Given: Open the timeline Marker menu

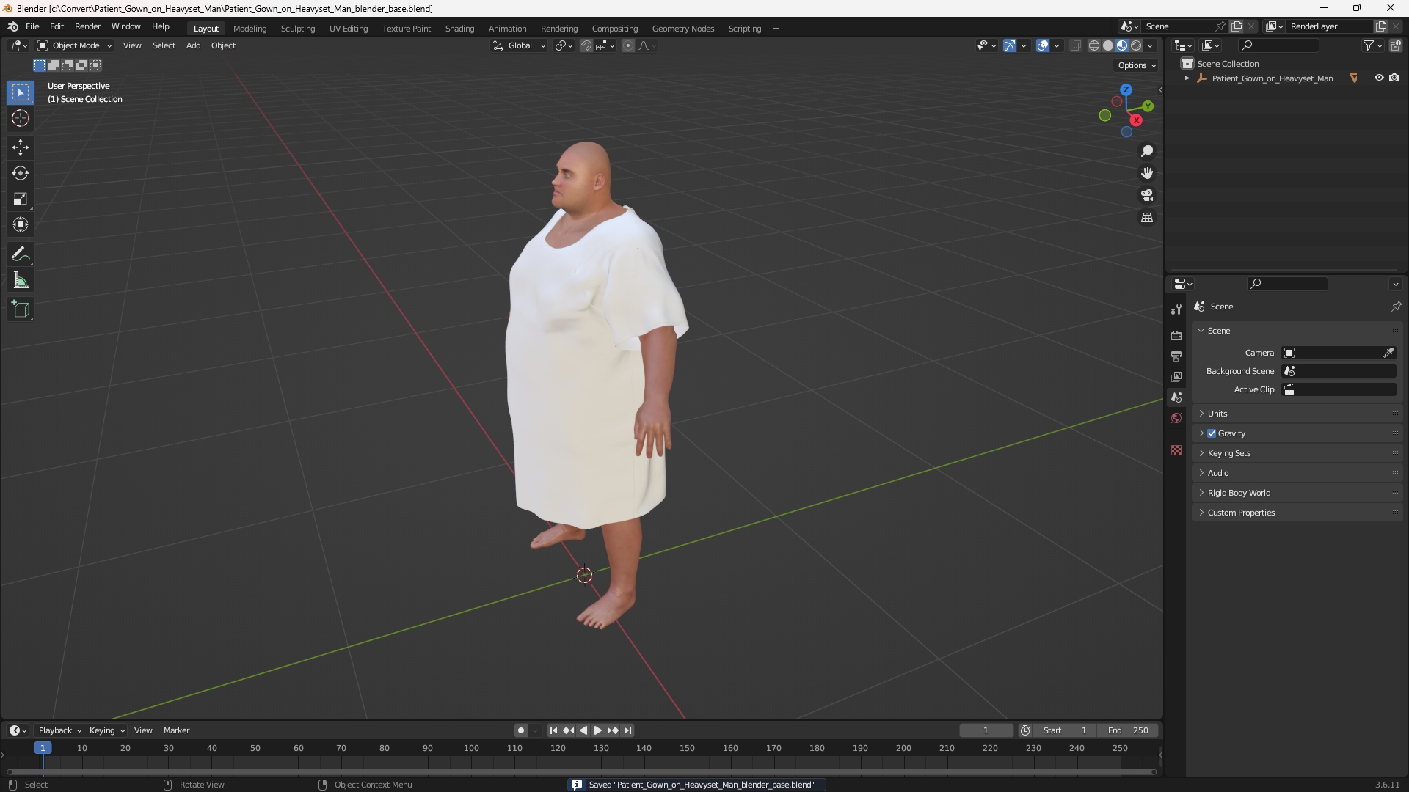Looking at the screenshot, I should pyautogui.click(x=176, y=730).
